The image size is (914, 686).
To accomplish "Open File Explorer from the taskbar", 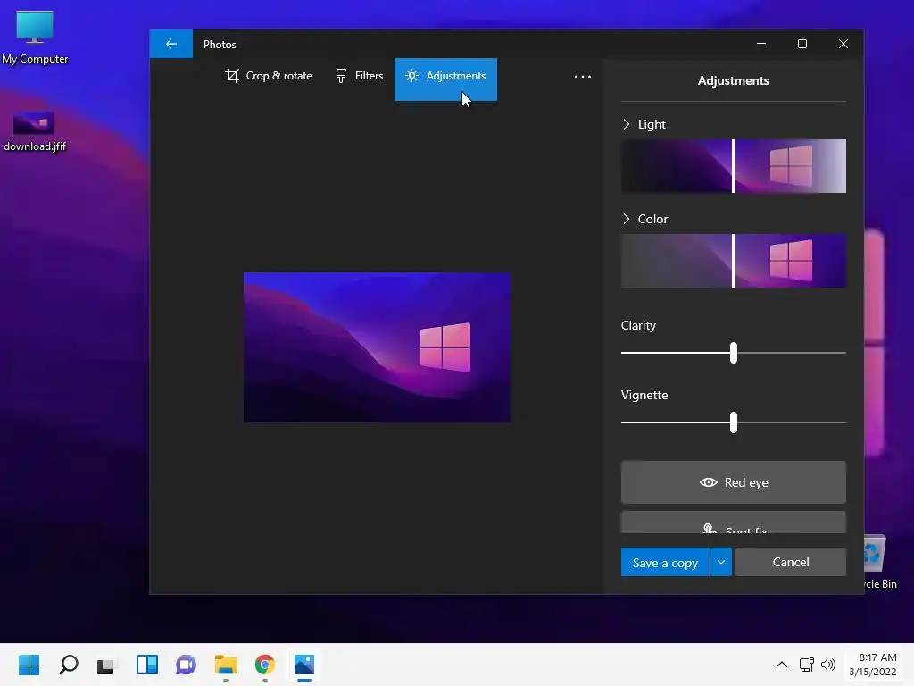I will (226, 665).
